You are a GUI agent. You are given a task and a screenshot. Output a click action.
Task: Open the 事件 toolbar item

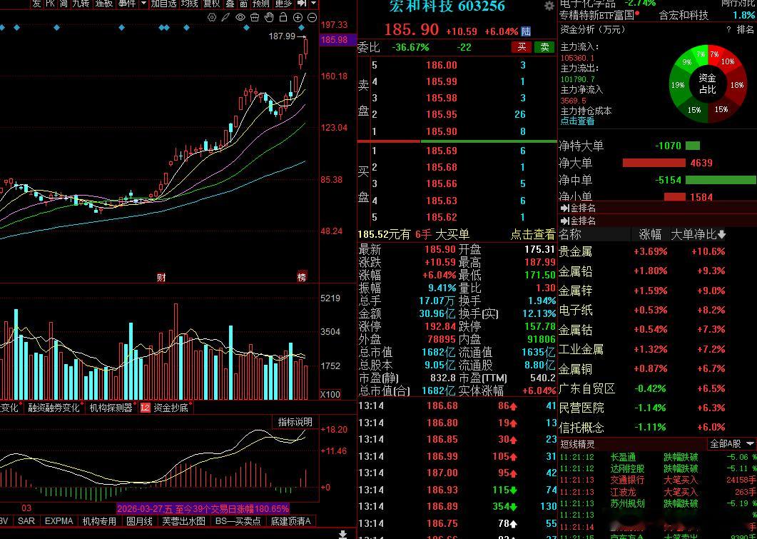127,4
